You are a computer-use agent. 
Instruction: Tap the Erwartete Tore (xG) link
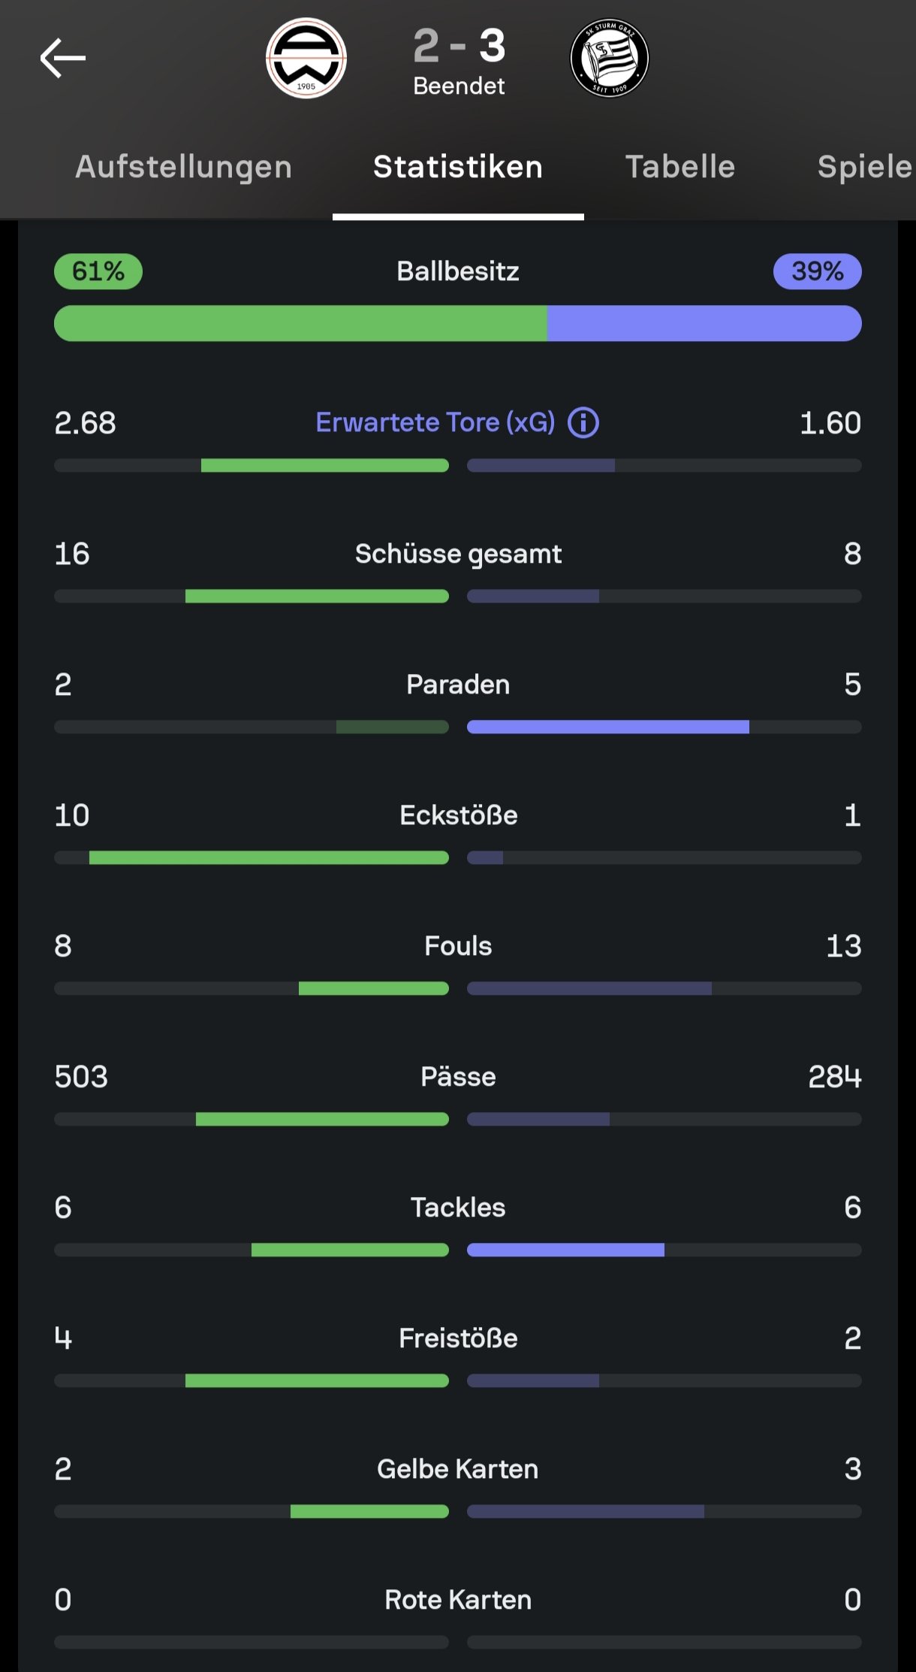click(x=435, y=422)
